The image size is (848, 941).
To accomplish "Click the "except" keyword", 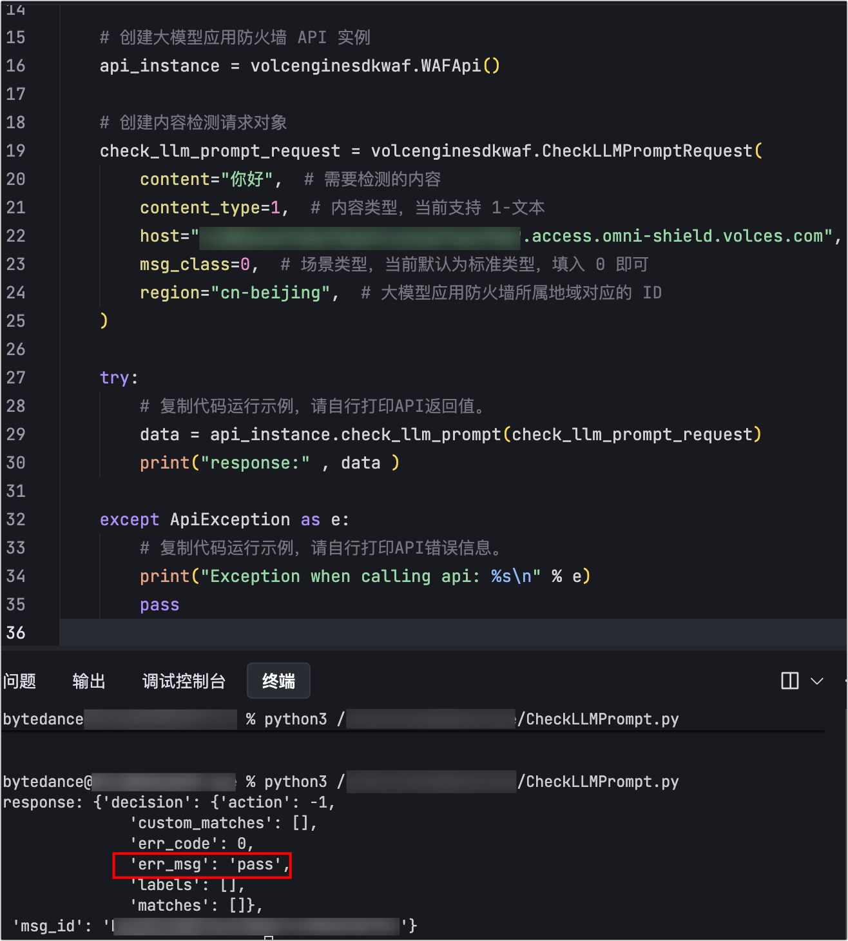I will click(x=130, y=519).
